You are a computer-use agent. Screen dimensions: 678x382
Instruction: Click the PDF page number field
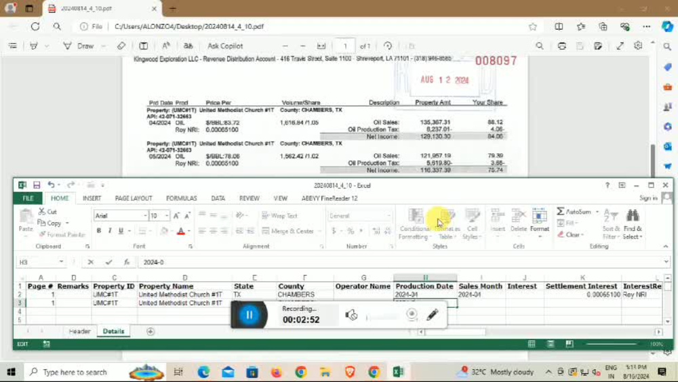click(x=345, y=46)
